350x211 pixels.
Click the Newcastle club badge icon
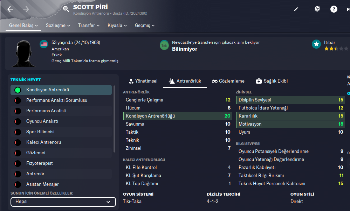[x=164, y=45]
